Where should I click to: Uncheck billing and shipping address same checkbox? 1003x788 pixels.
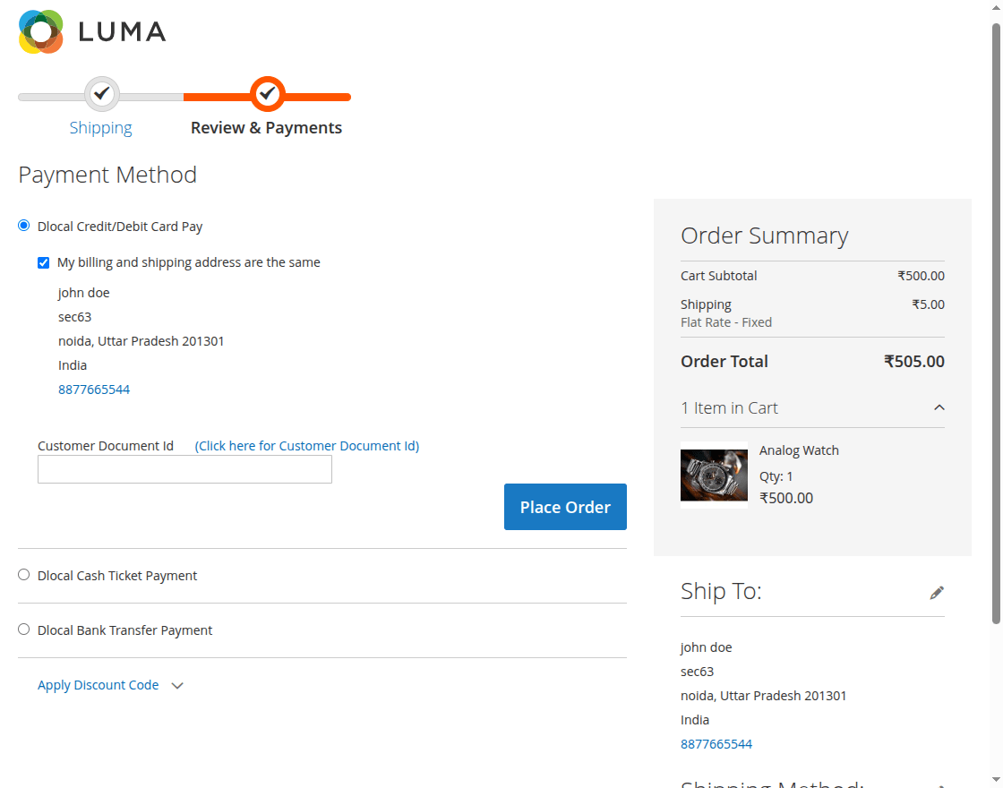click(x=44, y=262)
